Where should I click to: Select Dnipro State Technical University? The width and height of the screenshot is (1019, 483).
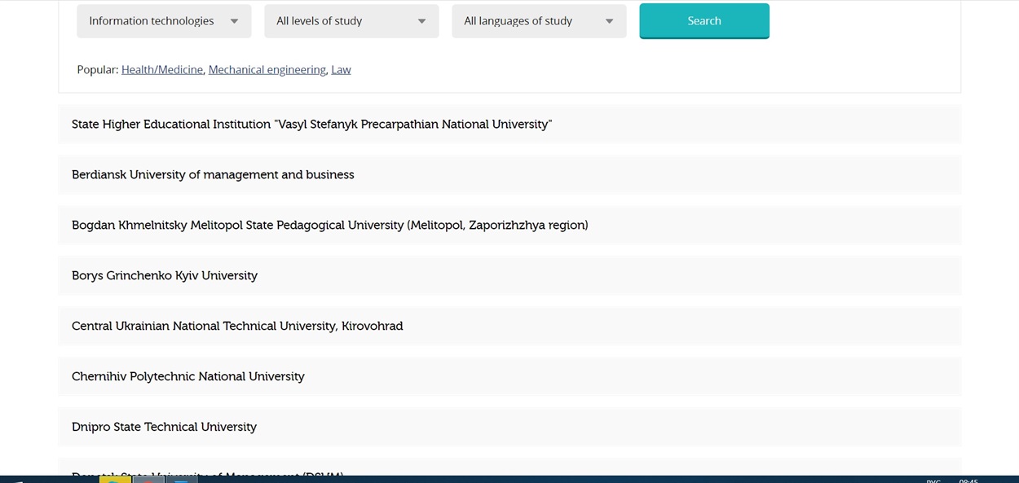click(509, 428)
